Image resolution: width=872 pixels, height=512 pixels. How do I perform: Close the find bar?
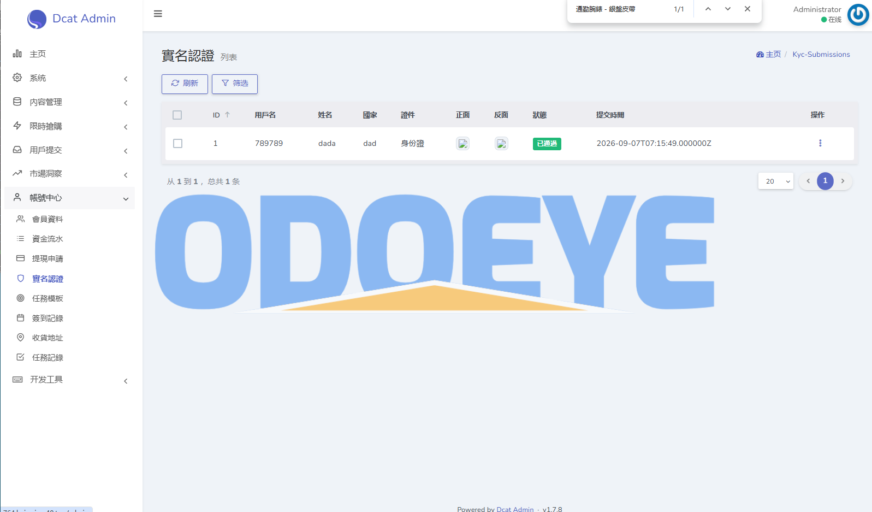pos(748,9)
